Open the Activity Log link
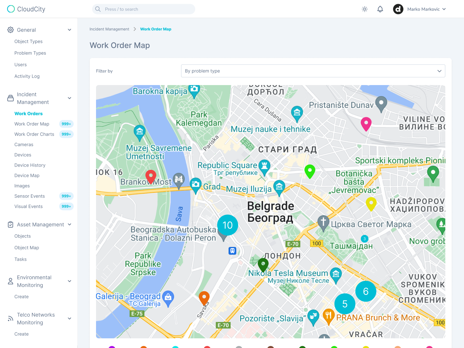This screenshot has height=348, width=464. pos(27,76)
